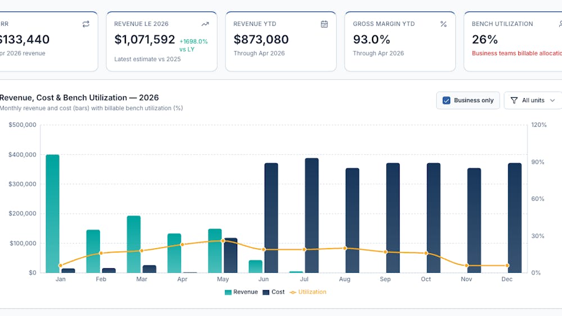Open the All units dropdown
The width and height of the screenshot is (562, 316).
[x=533, y=100]
